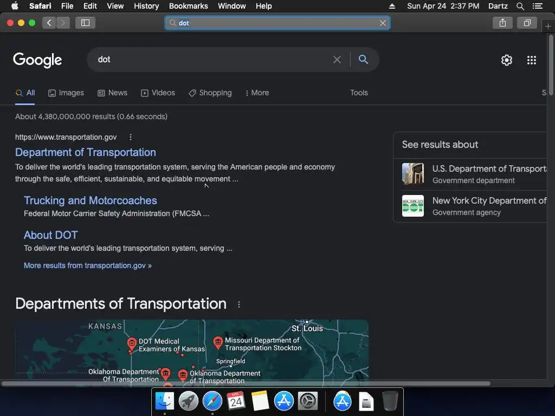Open the Safari History menu

146,6
